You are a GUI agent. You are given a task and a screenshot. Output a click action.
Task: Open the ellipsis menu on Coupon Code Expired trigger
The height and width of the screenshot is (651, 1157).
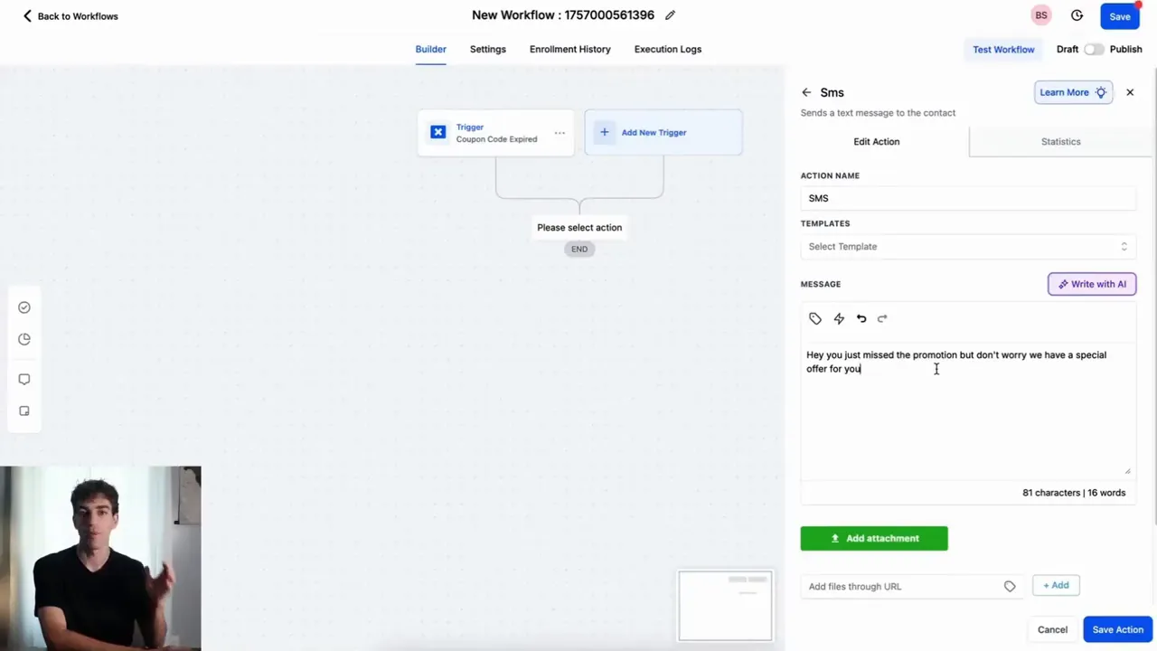559,132
